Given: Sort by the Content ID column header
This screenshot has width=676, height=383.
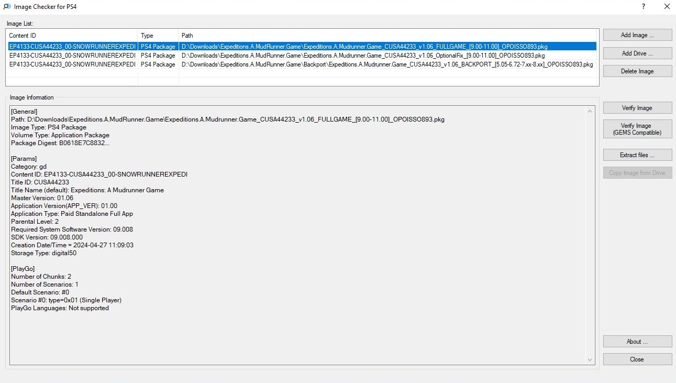Looking at the screenshot, I should pos(72,36).
